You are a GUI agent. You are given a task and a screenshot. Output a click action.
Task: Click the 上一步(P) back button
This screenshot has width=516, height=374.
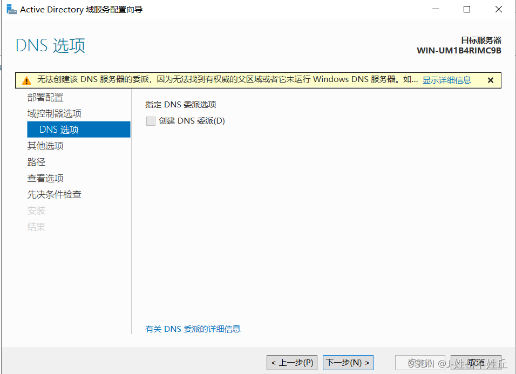point(292,363)
